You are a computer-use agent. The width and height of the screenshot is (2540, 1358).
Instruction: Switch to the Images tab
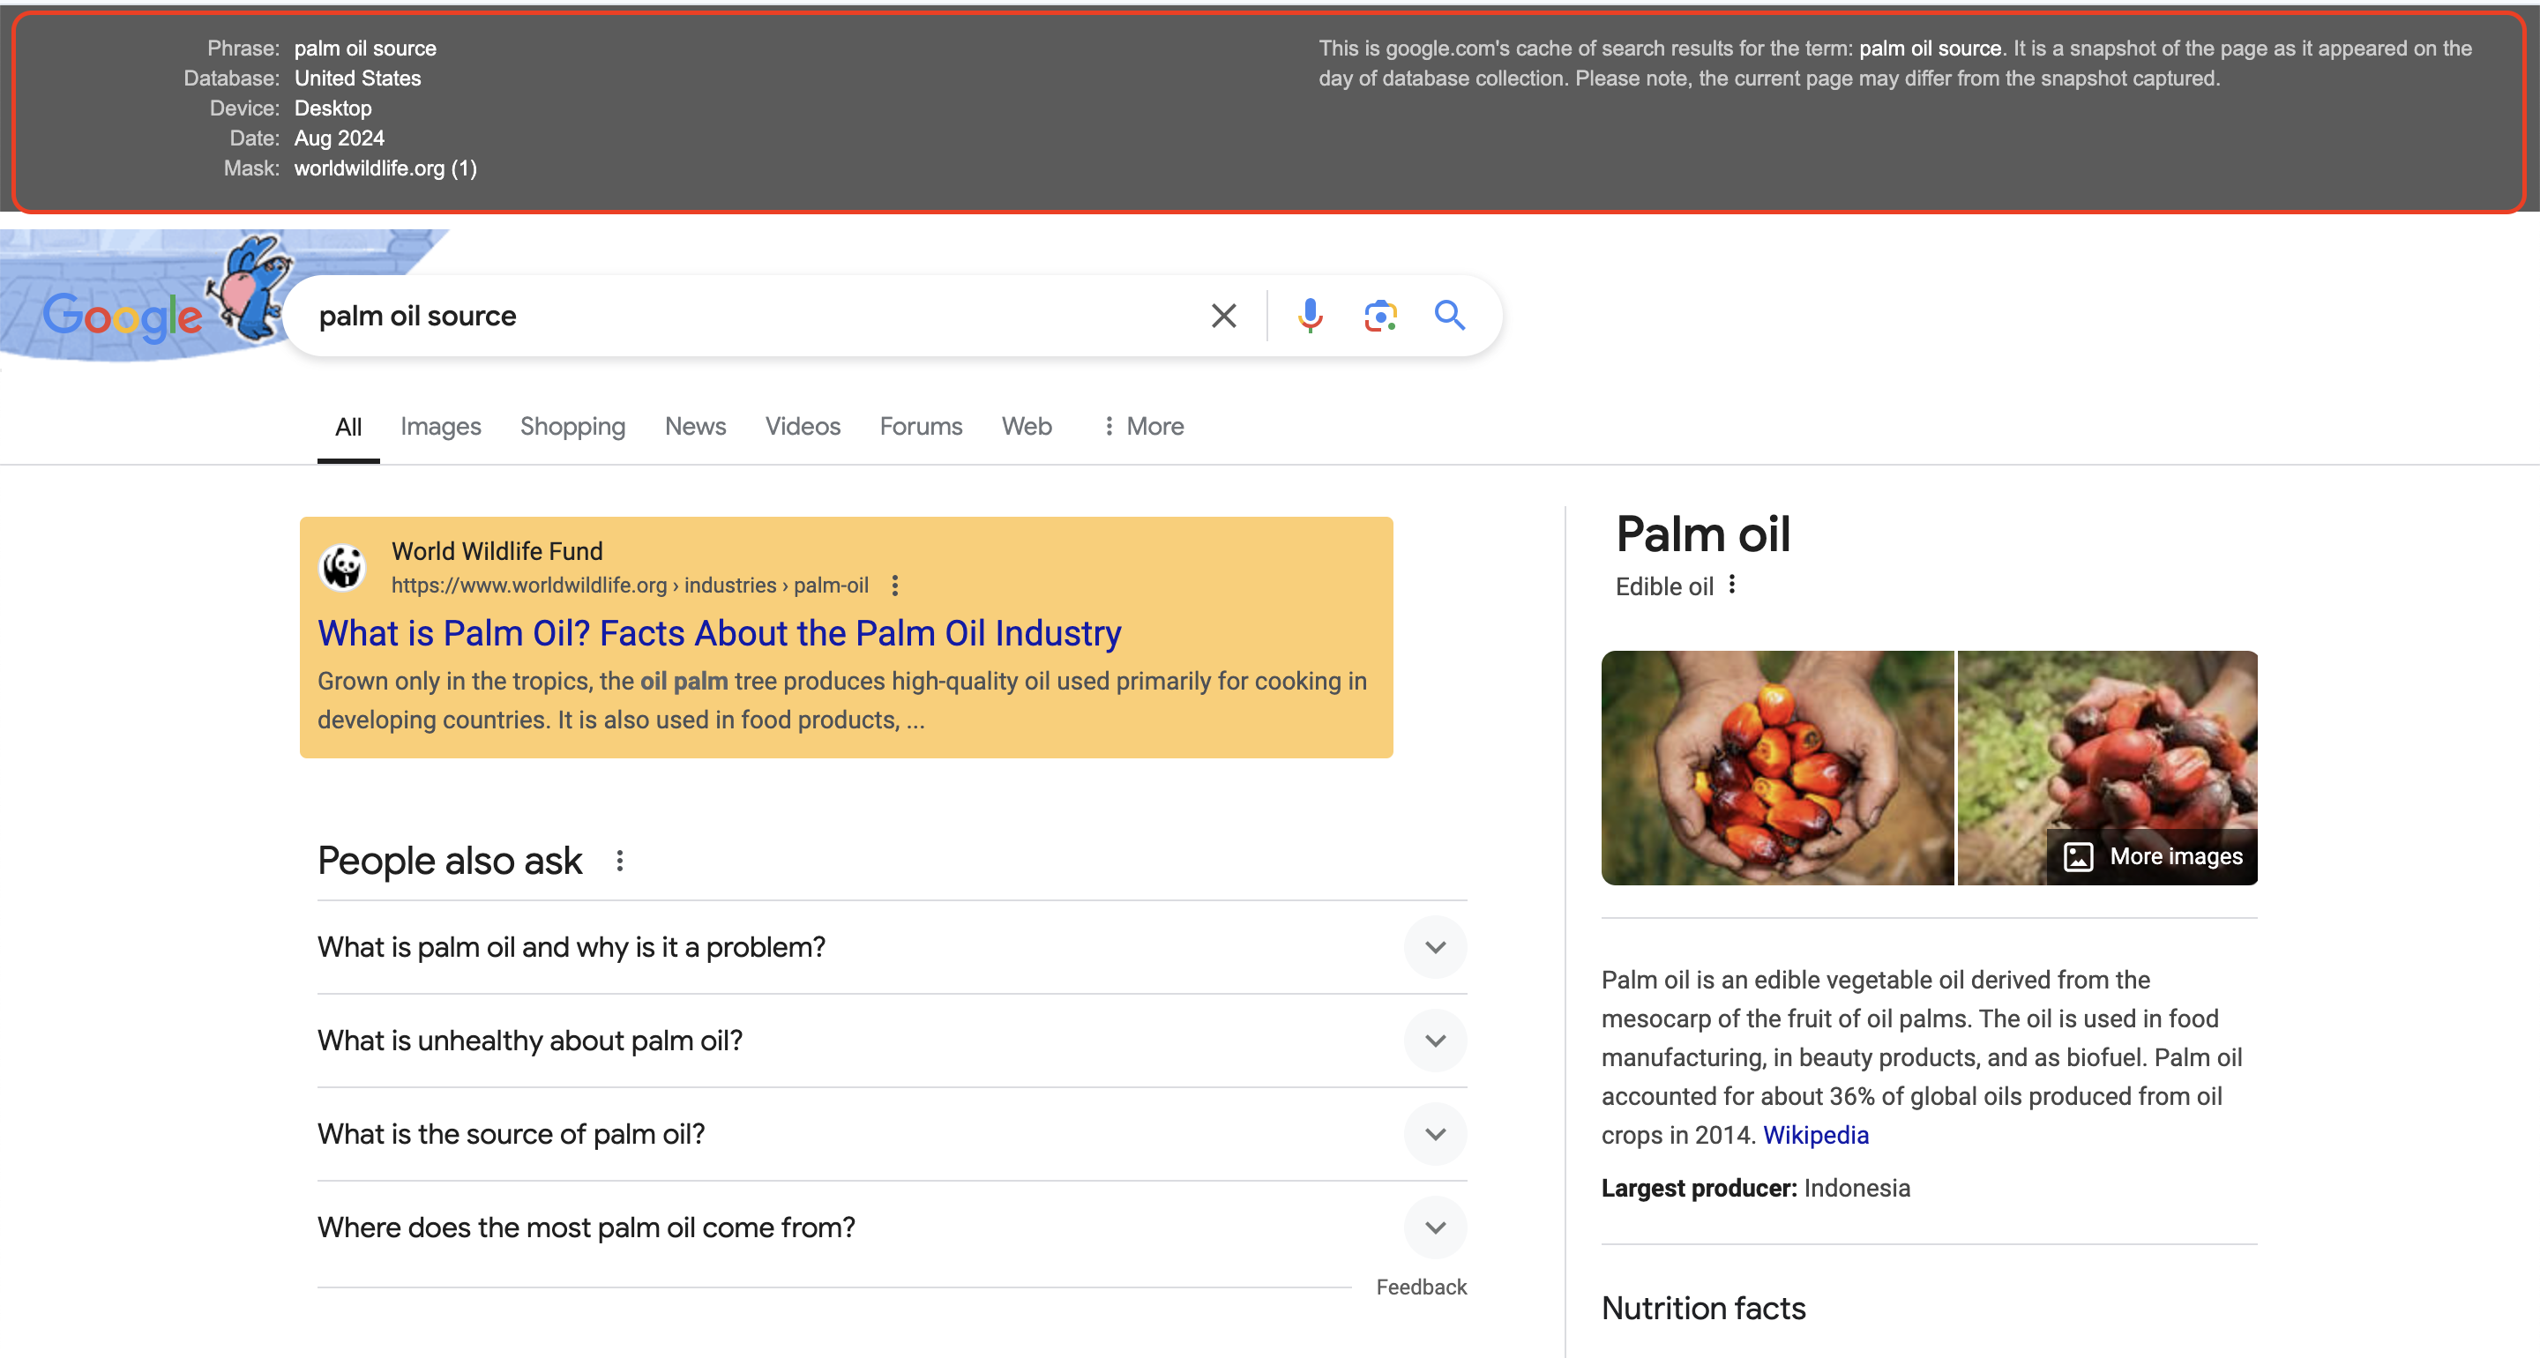440,426
